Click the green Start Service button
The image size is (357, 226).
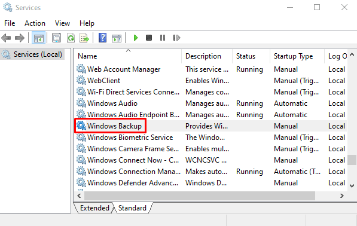[136, 38]
